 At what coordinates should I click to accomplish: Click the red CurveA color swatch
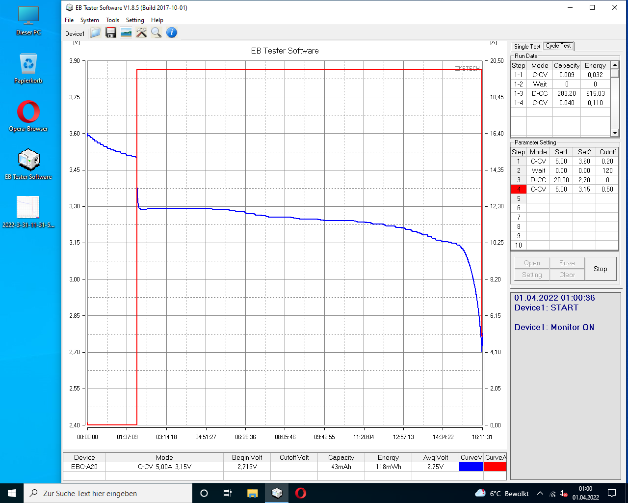coord(495,467)
